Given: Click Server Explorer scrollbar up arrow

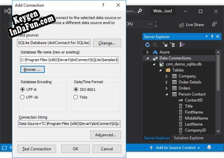Looking at the screenshot, I should (218, 52).
